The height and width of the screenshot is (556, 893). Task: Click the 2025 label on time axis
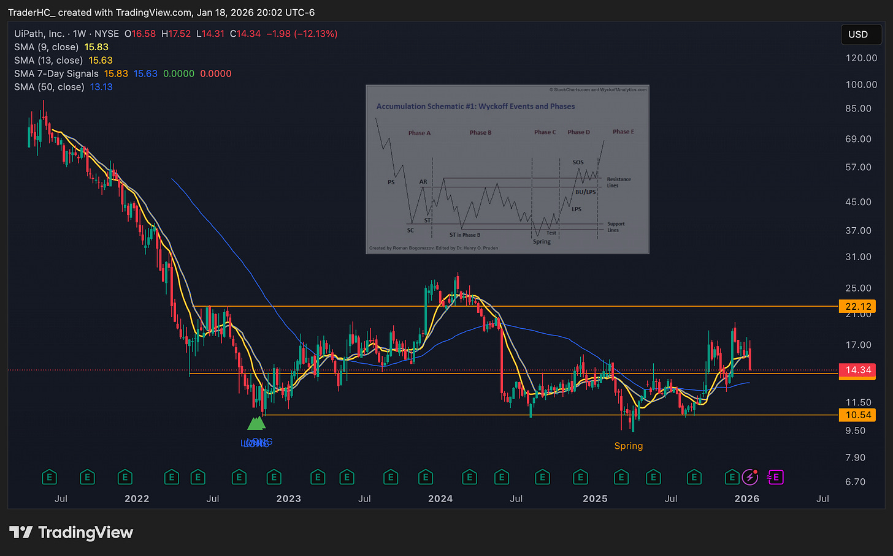(595, 498)
